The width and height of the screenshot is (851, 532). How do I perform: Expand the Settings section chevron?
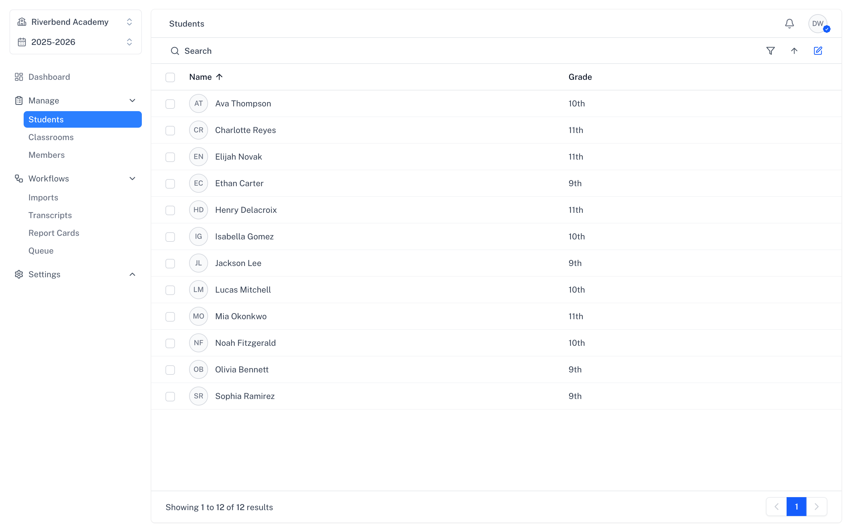coord(132,274)
